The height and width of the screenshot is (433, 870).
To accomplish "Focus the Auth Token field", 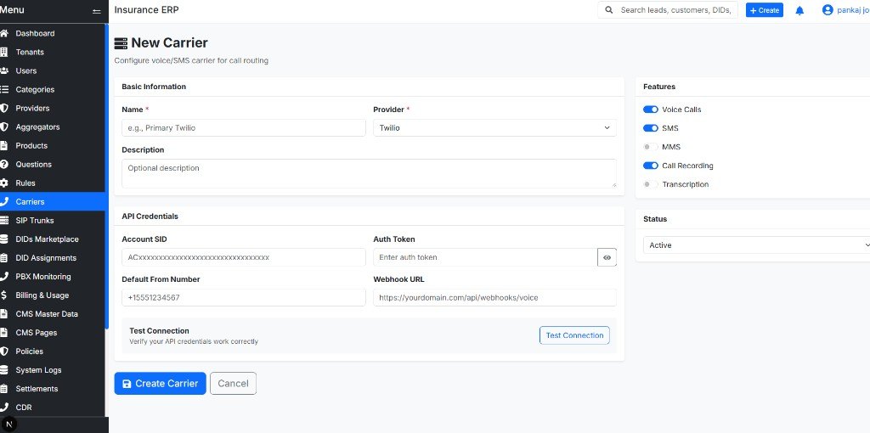I will tap(485, 257).
